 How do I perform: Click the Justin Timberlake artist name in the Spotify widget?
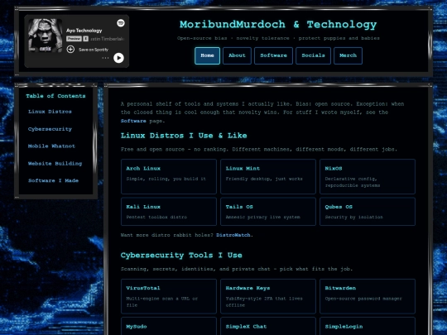[107, 39]
